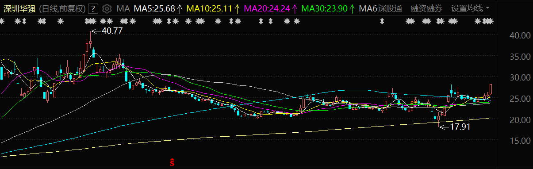533x169 pixels.
Task: Expand the 设置均线 dropdown
Action: coord(470,8)
